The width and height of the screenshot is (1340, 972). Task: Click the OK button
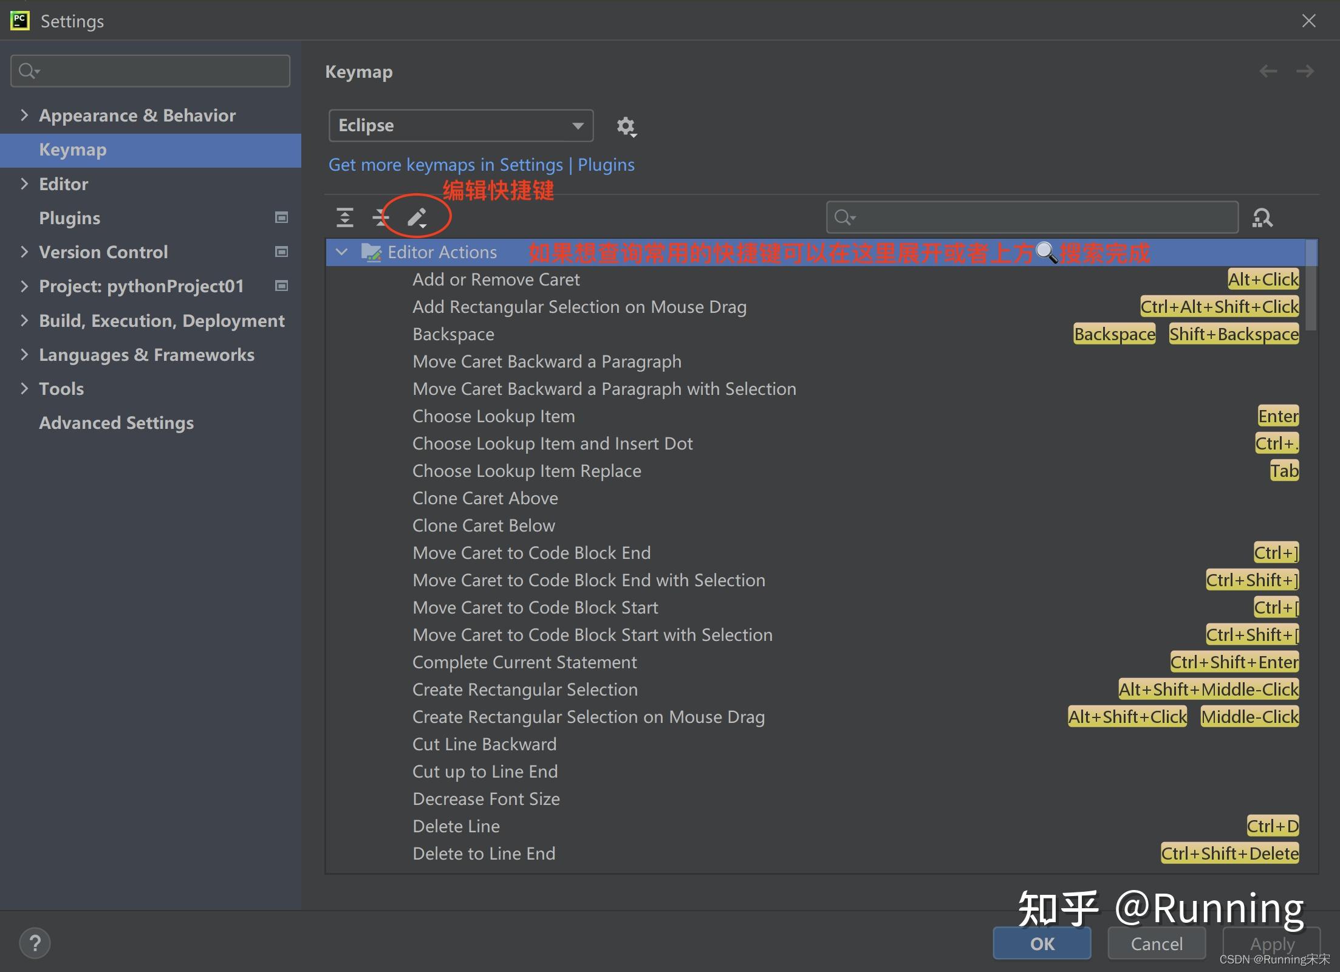[1042, 943]
